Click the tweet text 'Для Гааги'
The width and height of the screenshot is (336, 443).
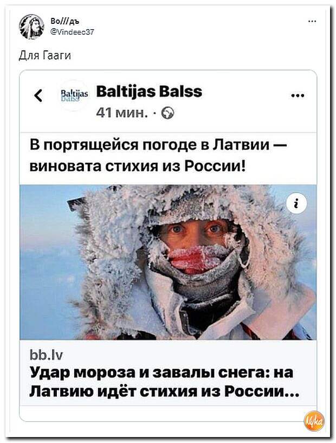tap(45, 56)
